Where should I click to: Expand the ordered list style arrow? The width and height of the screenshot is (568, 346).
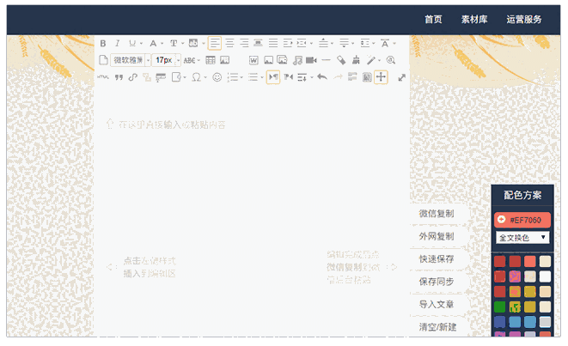pyautogui.click(x=241, y=77)
